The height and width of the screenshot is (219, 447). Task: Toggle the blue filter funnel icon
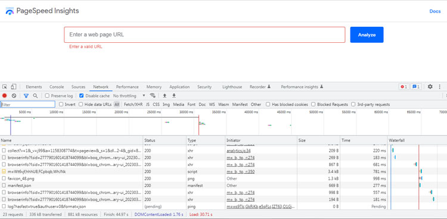click(26, 96)
